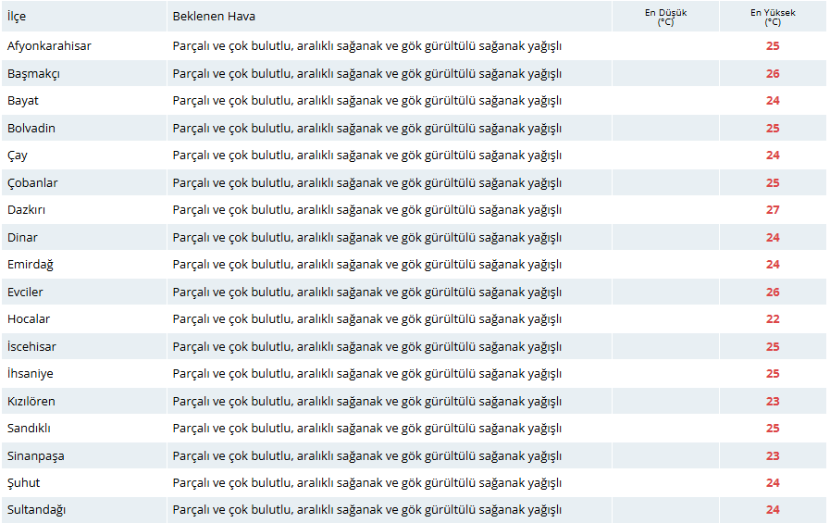The image size is (830, 523).
Task: Select the Şuhut district name
Action: tap(23, 483)
